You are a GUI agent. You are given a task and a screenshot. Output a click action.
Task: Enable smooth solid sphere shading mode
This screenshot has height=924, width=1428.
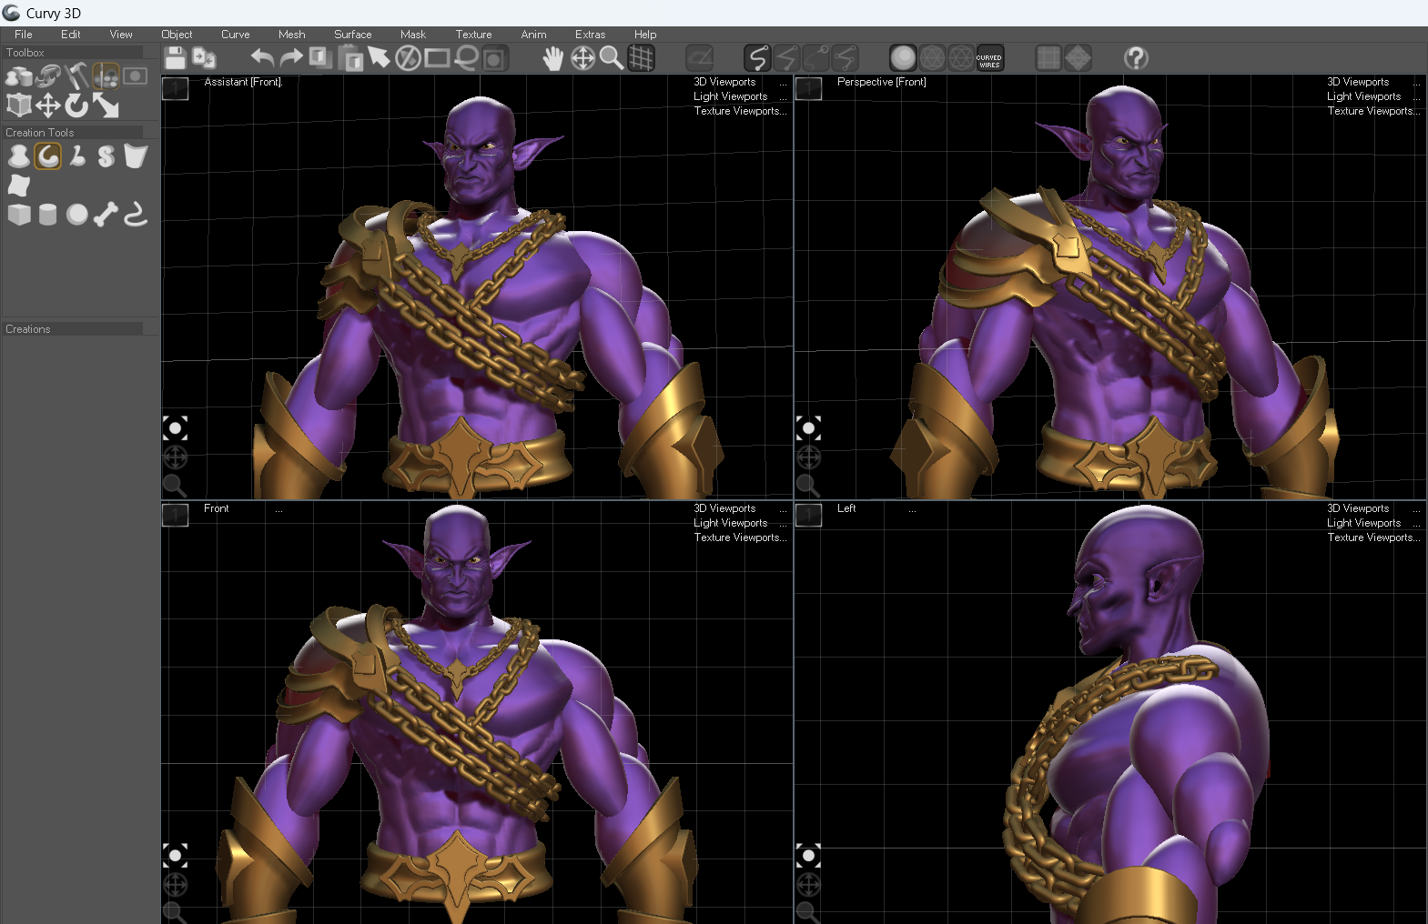[x=903, y=58]
